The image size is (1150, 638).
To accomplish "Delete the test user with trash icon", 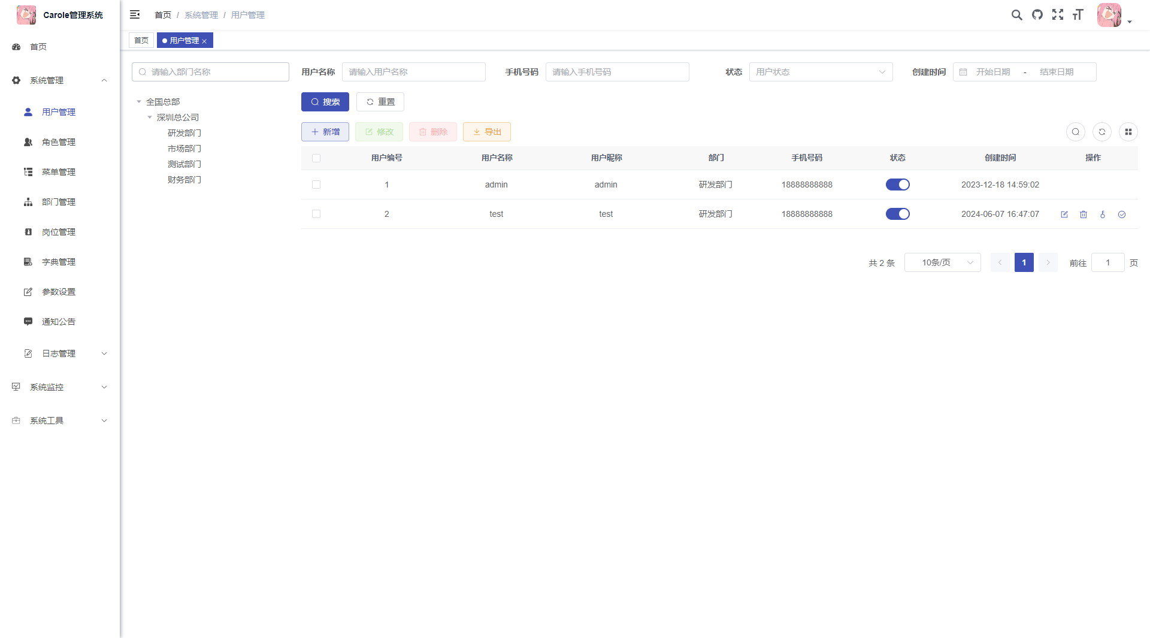I will pyautogui.click(x=1084, y=214).
